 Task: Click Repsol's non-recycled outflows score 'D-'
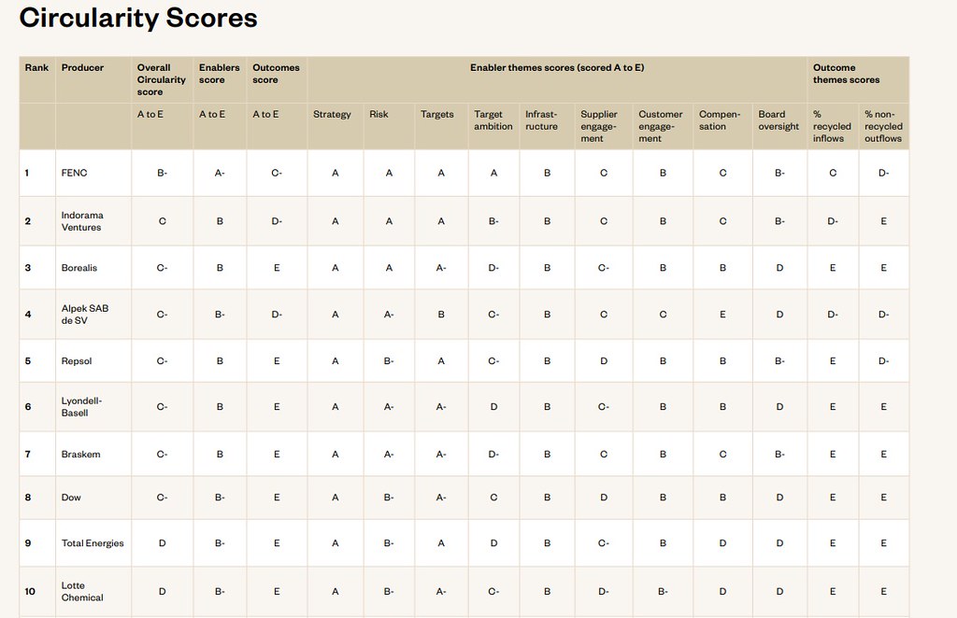(x=884, y=360)
